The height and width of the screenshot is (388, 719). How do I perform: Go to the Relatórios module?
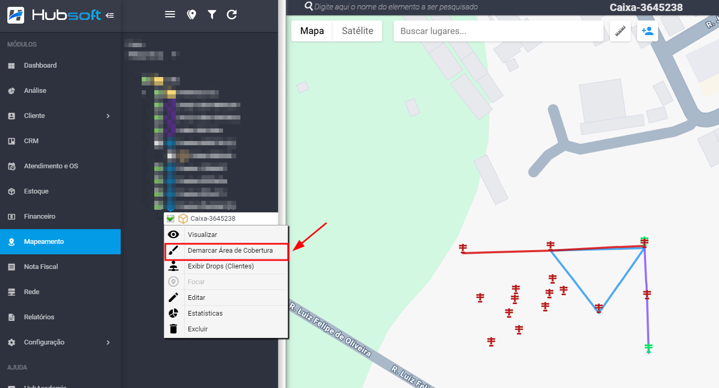60,317
